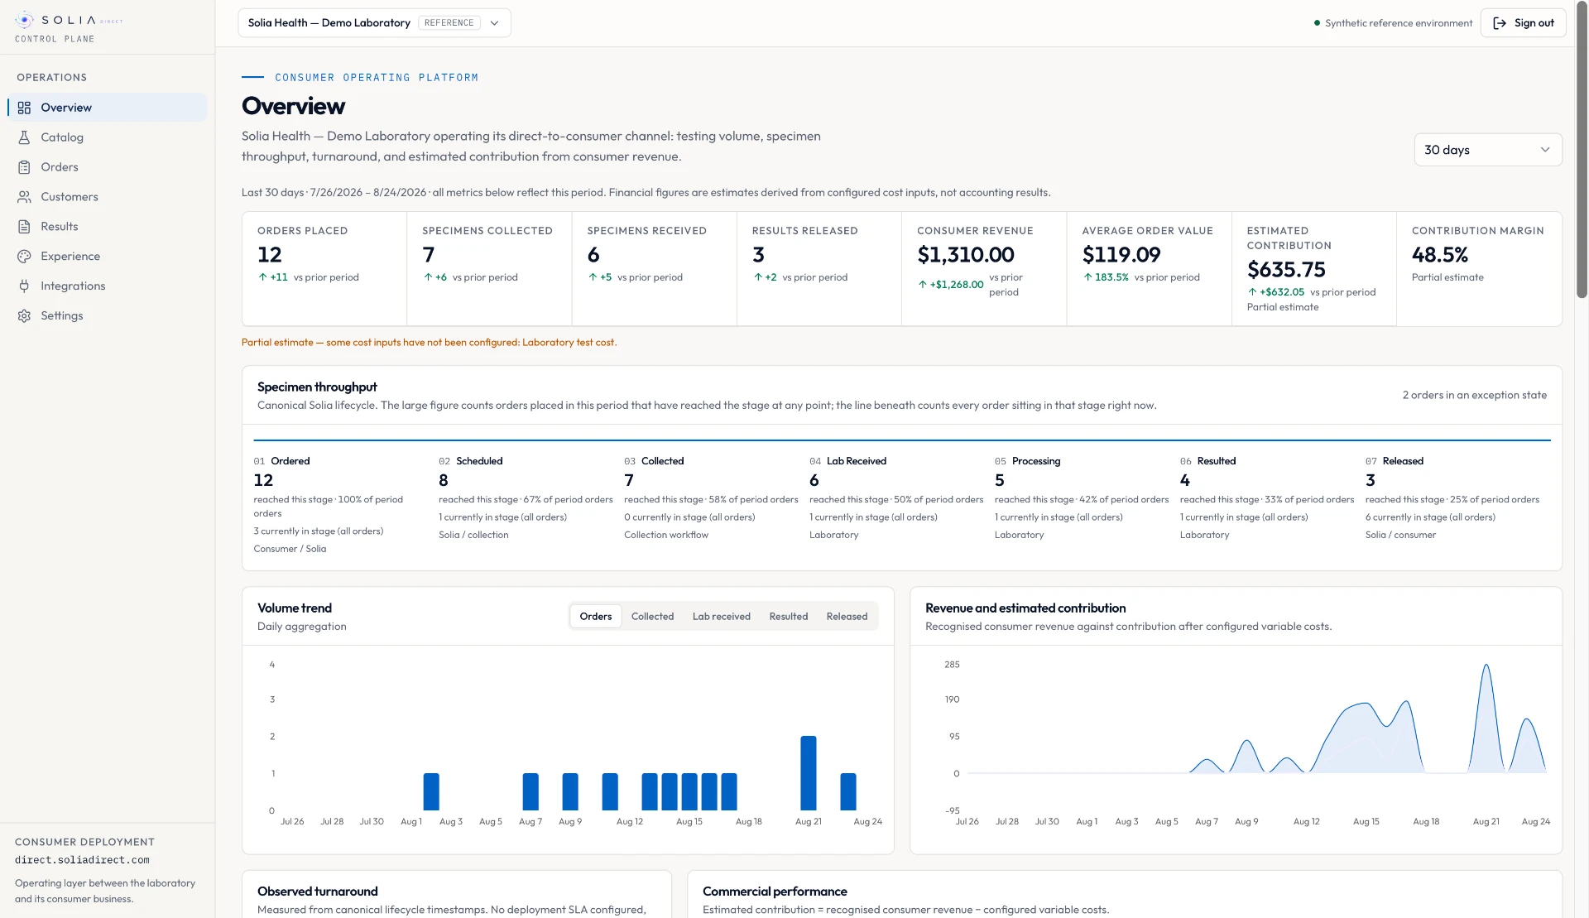Show Lab received volume trend
The image size is (1589, 918).
[x=722, y=617]
